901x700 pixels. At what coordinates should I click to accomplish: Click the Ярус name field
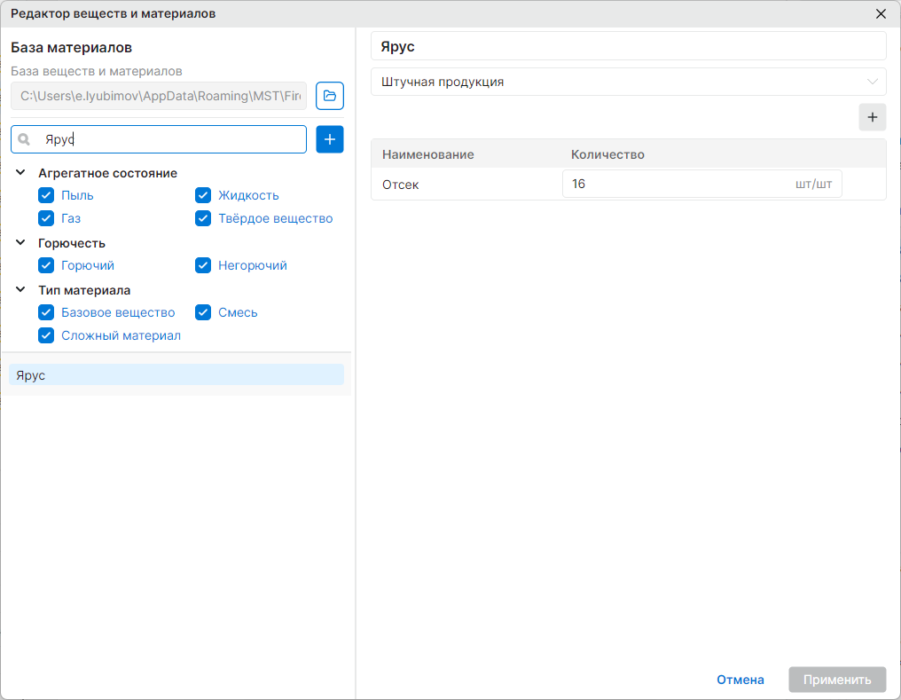(x=629, y=46)
